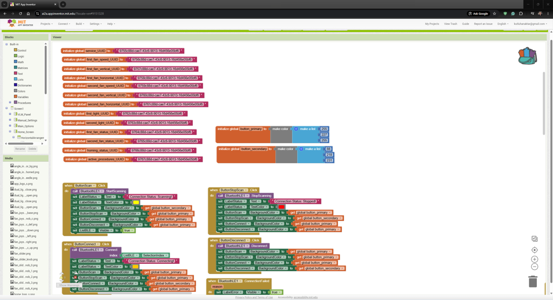Image resolution: width=553 pixels, height=300 pixels.
Task: Open the Help menu
Action: point(111,24)
